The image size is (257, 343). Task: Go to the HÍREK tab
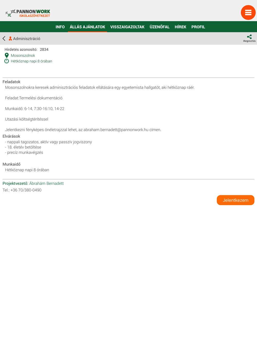coord(180,27)
